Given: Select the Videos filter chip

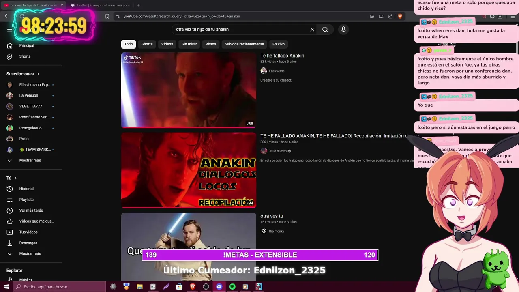Looking at the screenshot, I should [167, 44].
